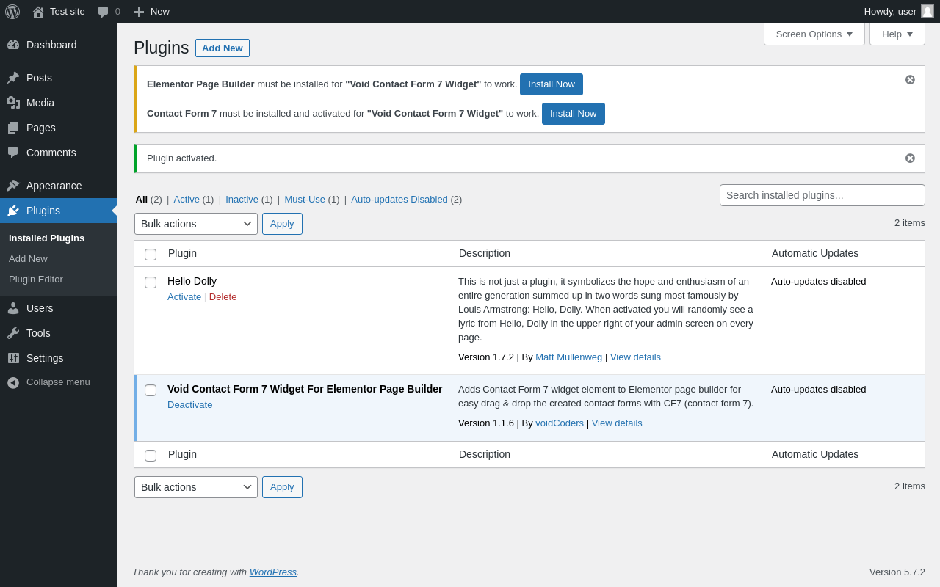Image resolution: width=940 pixels, height=587 pixels.
Task: Delete the Hello Dolly plugin
Action: click(223, 297)
